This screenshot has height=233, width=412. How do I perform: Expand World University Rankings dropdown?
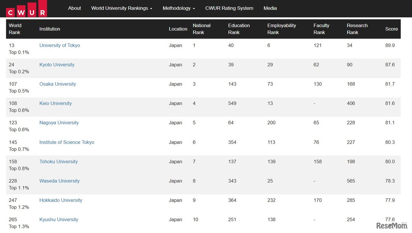[121, 8]
